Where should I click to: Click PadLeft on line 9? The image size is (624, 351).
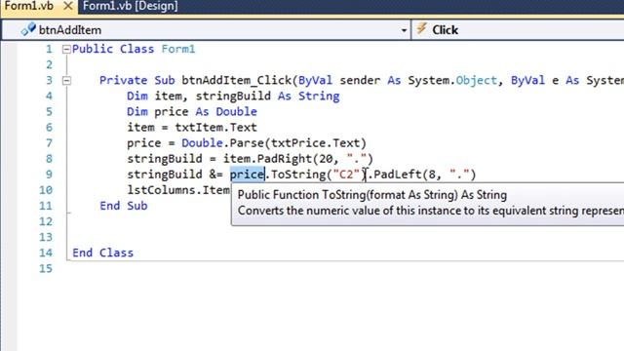click(x=398, y=175)
